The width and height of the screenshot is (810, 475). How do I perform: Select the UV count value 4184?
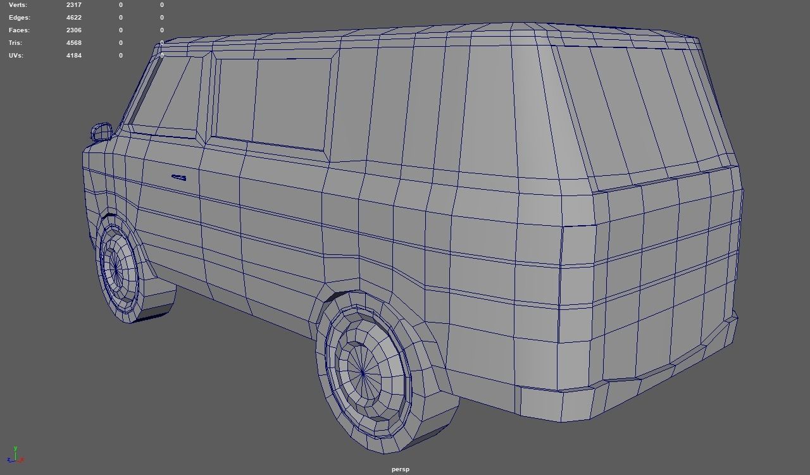[74, 56]
